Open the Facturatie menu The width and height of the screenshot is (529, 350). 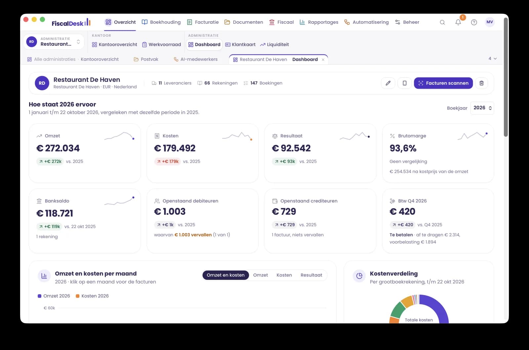[203, 22]
